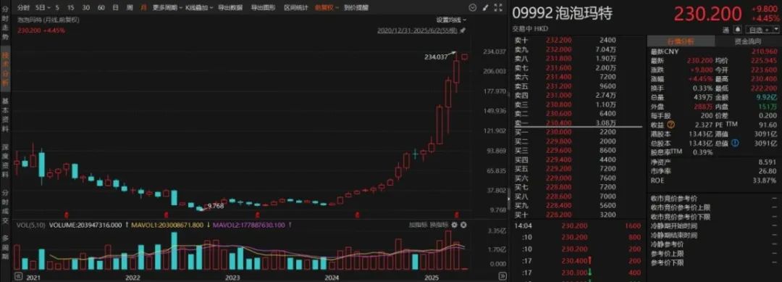Open 设置均线 moving average settings dropdown
The width and height of the screenshot is (782, 282).
(452, 20)
